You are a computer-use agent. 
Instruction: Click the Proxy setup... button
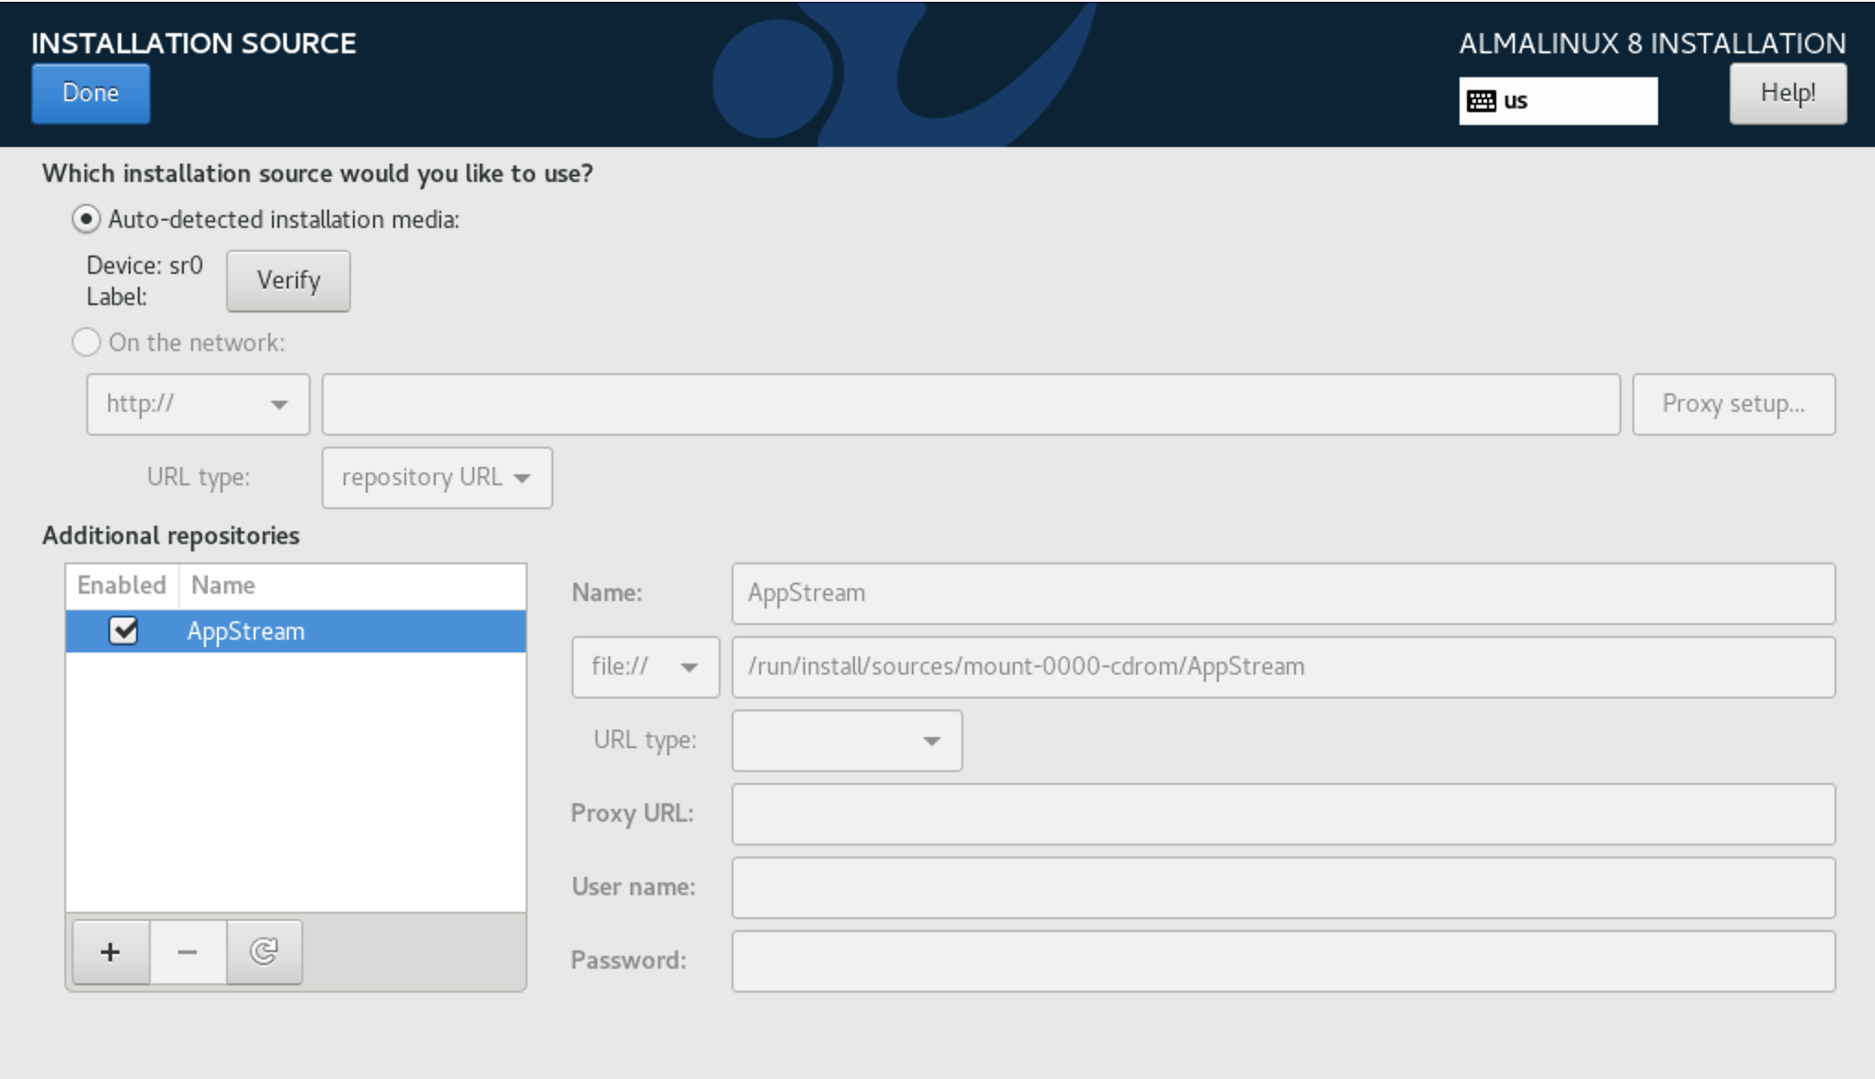tap(1733, 404)
